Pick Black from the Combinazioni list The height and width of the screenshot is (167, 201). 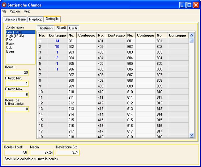[x=10, y=44]
